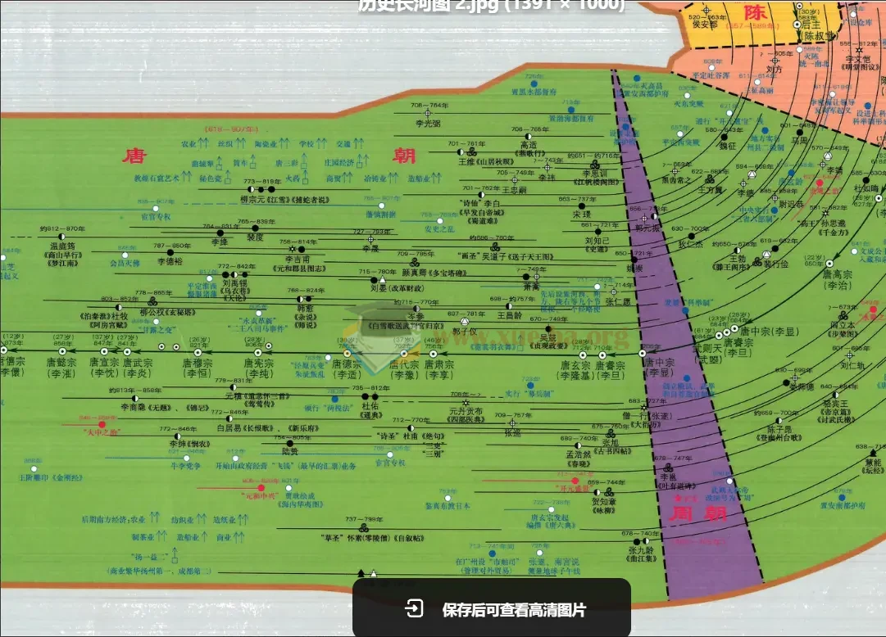
Task: Click the red 陈 dynasty label on yellow
Action: click(x=755, y=13)
